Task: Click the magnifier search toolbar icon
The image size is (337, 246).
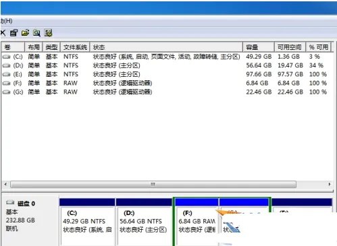Action: point(36,33)
